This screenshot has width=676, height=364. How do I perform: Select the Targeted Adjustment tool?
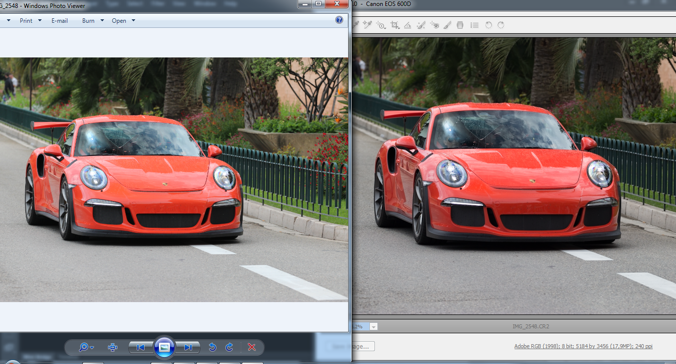click(x=381, y=25)
